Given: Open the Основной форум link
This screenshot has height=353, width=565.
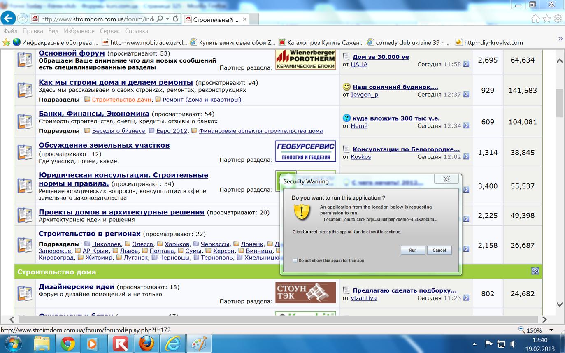Looking at the screenshot, I should [x=72, y=53].
